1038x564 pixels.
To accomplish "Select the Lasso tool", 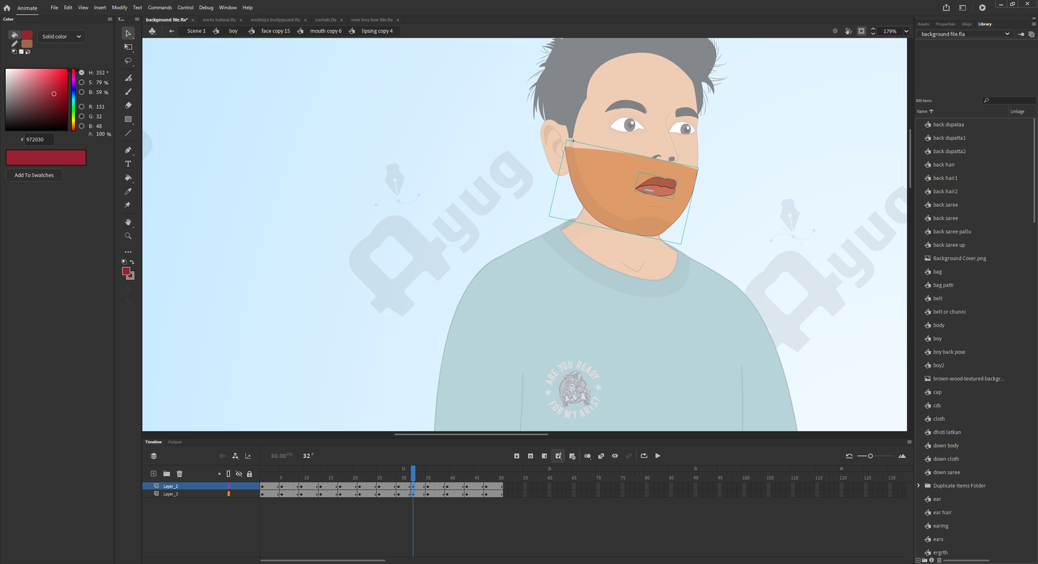I will 128,61.
